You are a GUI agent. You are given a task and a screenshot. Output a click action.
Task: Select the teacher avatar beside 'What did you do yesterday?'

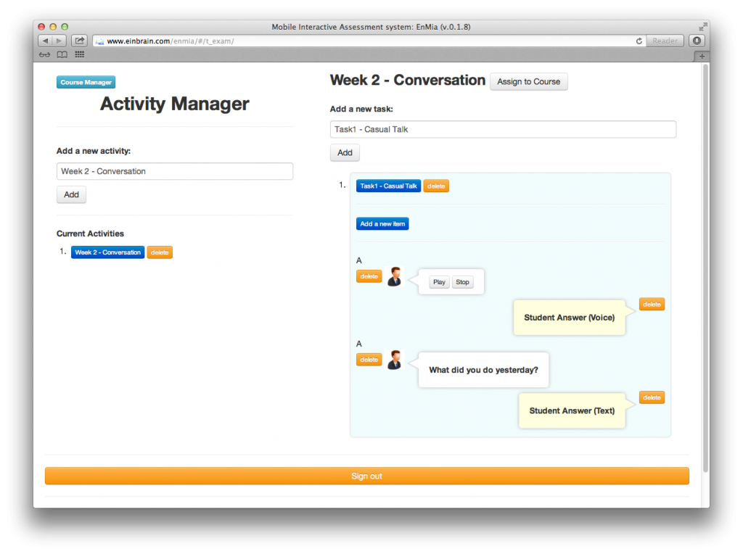[394, 360]
